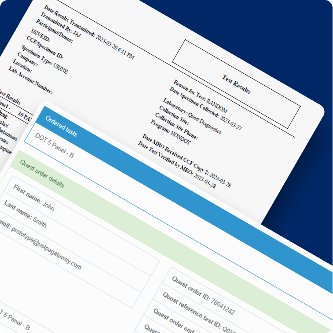
Task: Click the 'Quest reference test ID' row
Action: coord(200,313)
